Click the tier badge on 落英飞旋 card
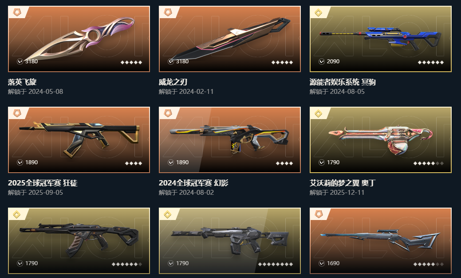 click(x=17, y=12)
